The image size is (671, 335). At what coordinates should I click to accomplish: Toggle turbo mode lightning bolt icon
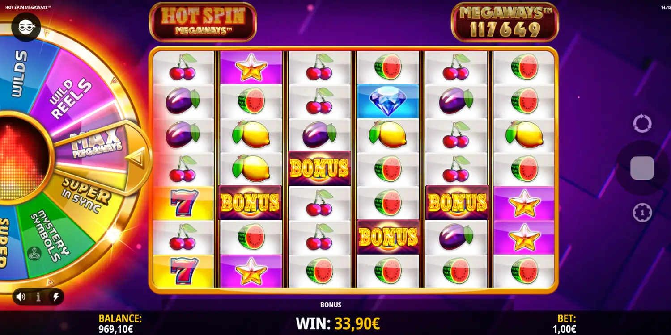tap(55, 297)
